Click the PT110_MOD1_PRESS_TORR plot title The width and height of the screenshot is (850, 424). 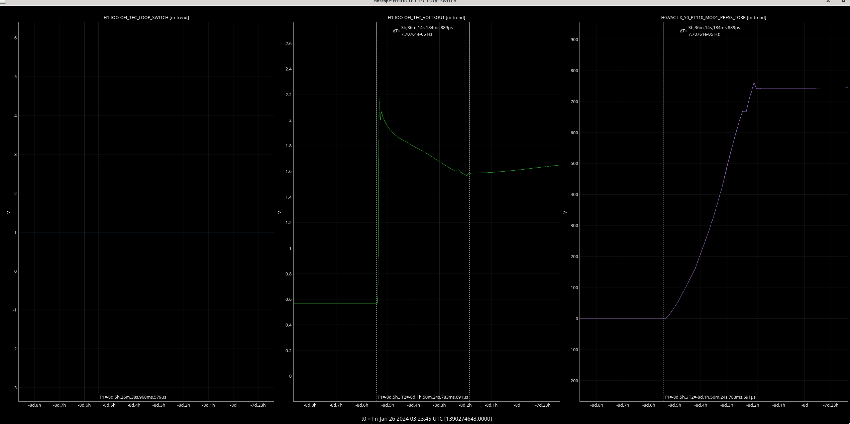pos(713,17)
